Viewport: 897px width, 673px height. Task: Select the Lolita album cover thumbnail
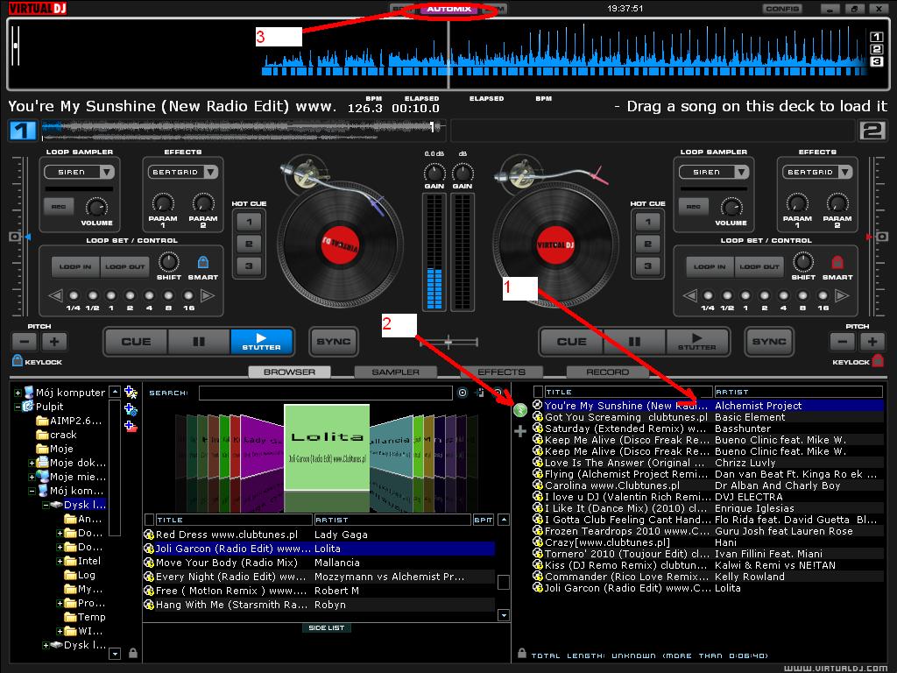tap(327, 448)
